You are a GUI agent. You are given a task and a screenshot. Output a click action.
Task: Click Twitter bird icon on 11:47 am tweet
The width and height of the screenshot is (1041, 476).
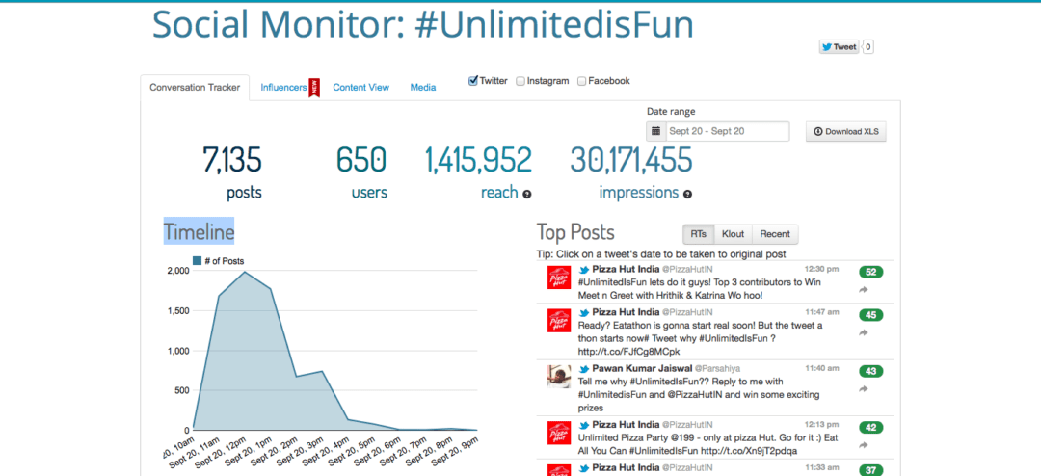tap(584, 312)
